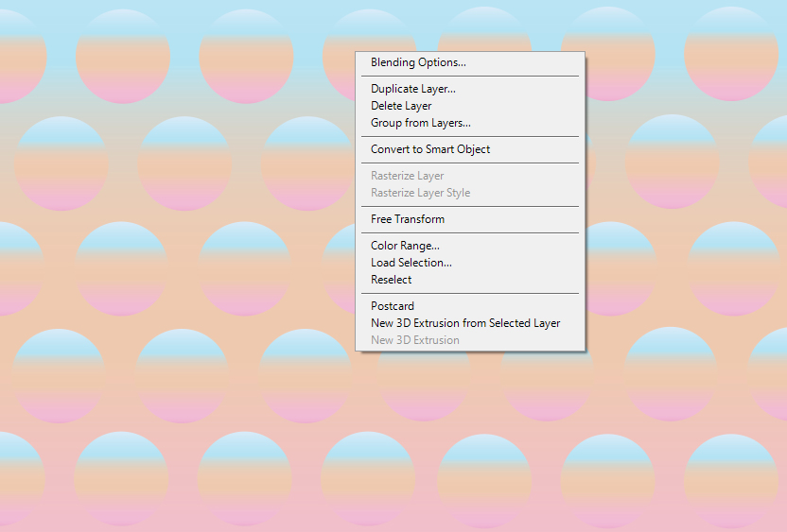Select Delete Layer in context menu
Viewport: 787px width, 532px height.
click(470, 106)
